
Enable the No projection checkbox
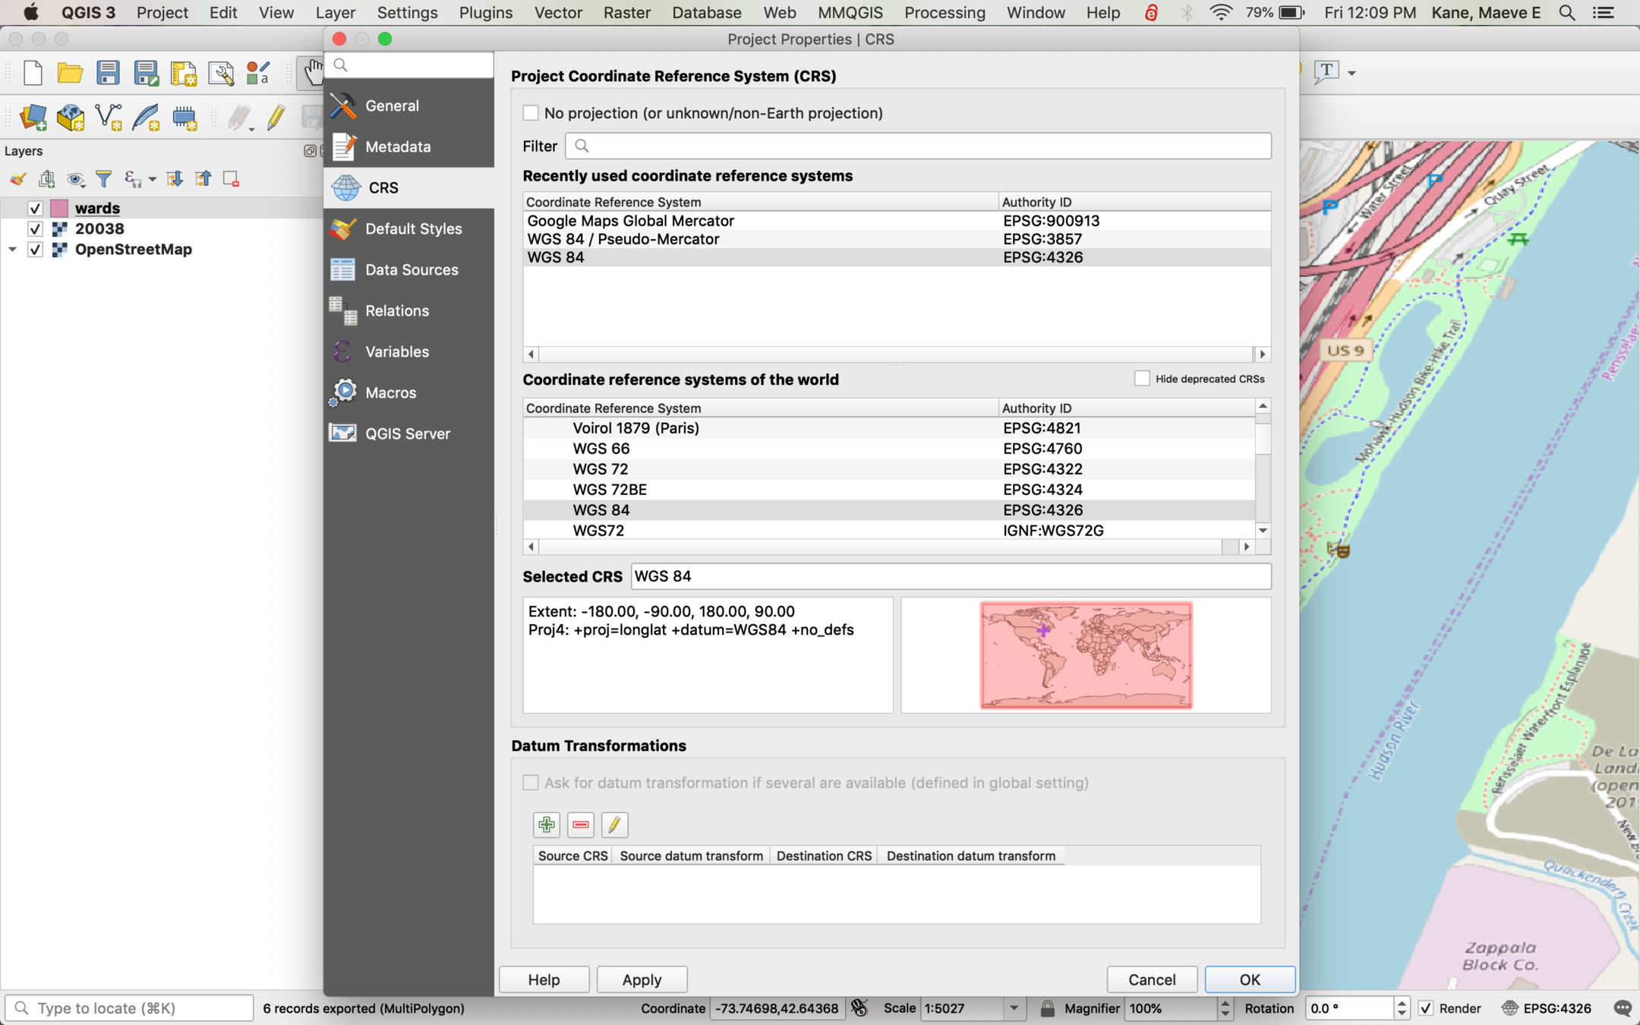point(531,113)
